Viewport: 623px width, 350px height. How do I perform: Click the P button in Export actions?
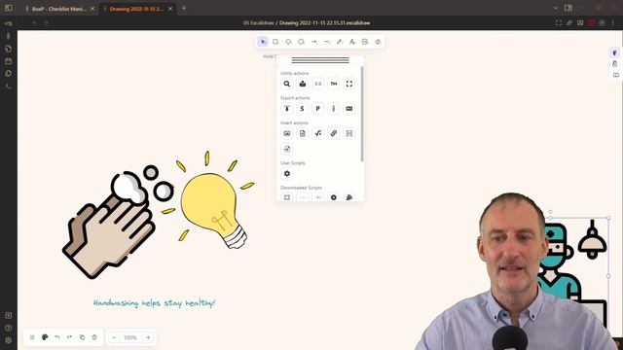coord(318,108)
